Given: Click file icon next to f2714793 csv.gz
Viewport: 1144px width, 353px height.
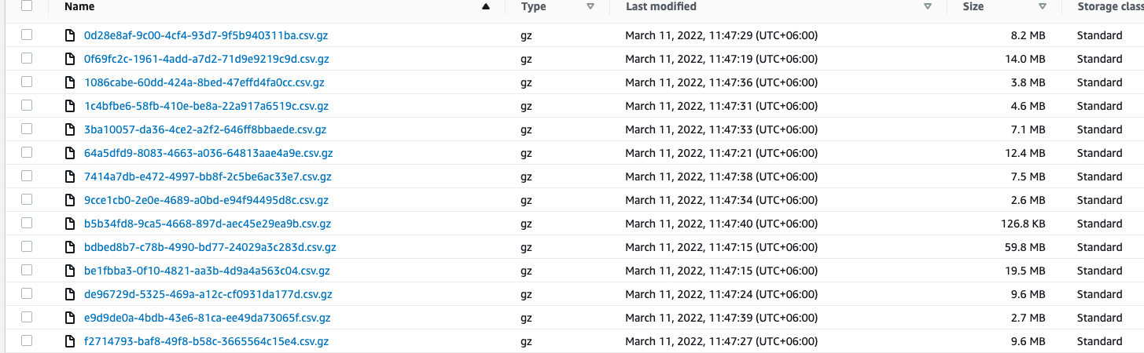Looking at the screenshot, I should click(70, 341).
